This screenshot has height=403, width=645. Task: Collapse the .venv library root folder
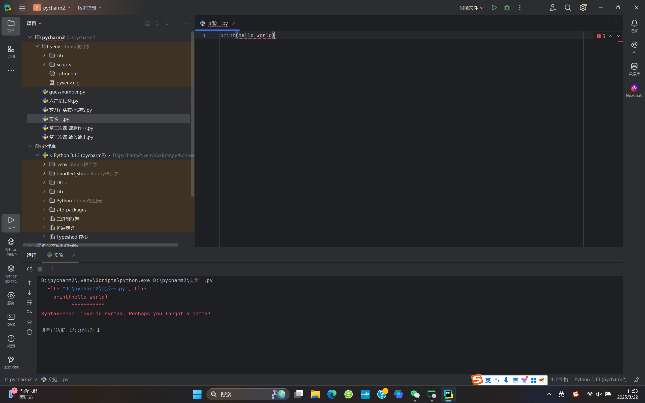pyautogui.click(x=37, y=46)
